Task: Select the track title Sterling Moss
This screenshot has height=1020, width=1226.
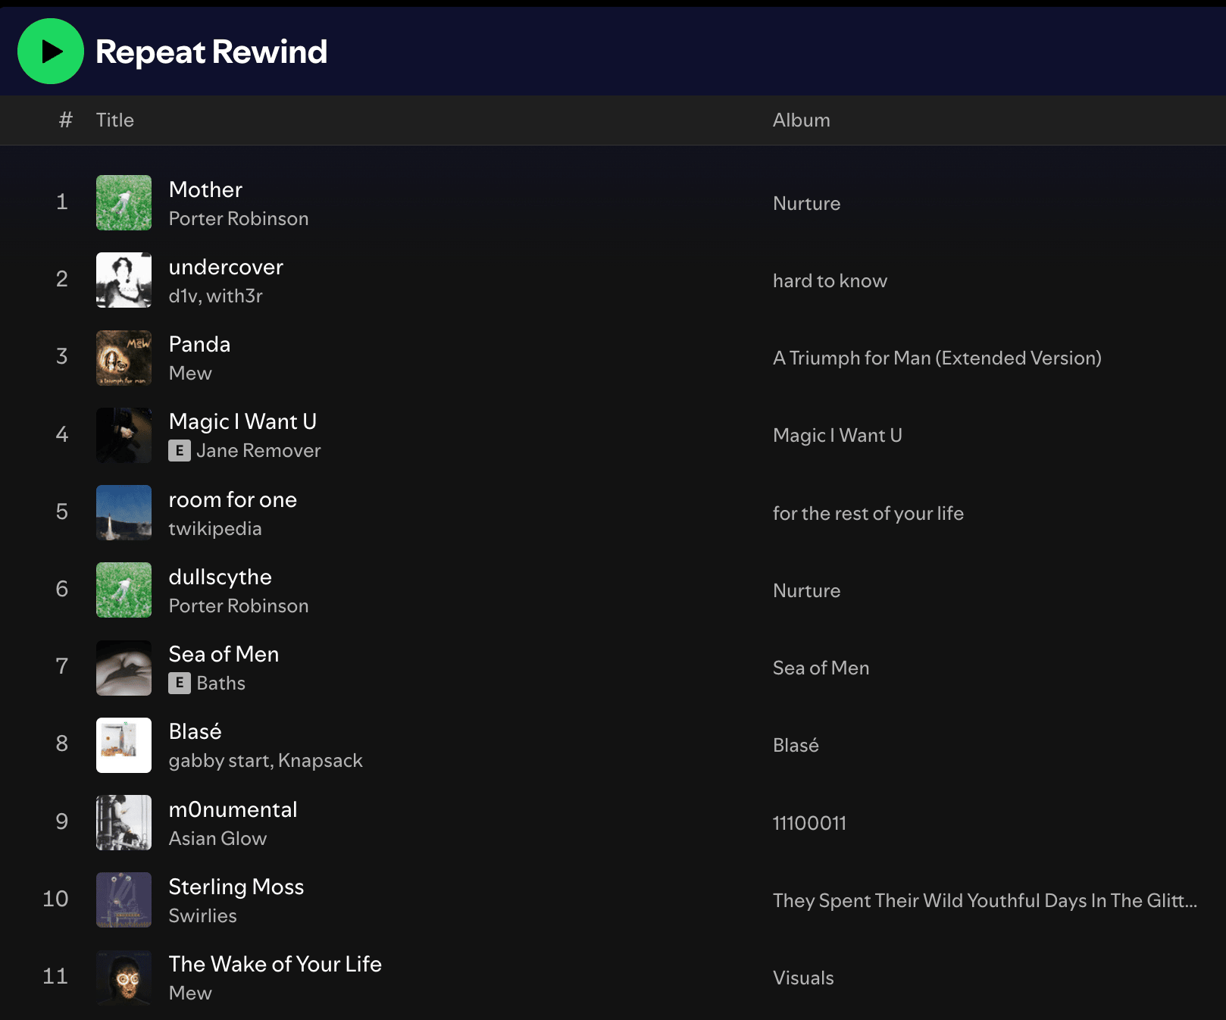Action: (236, 887)
